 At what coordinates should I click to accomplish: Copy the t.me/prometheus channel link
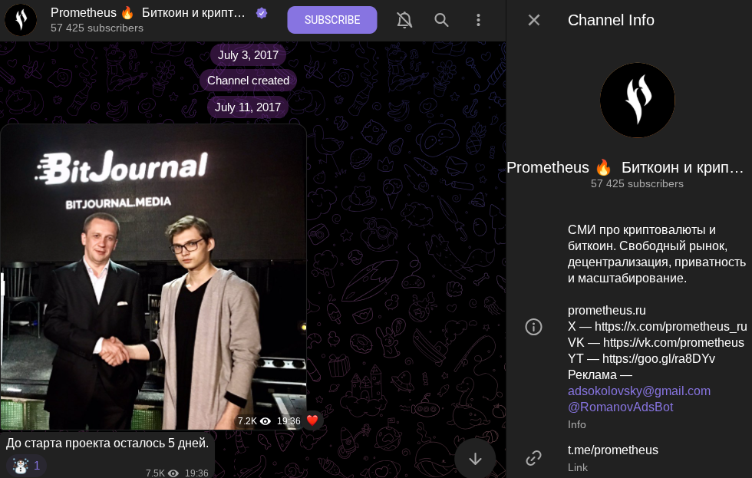pos(612,450)
